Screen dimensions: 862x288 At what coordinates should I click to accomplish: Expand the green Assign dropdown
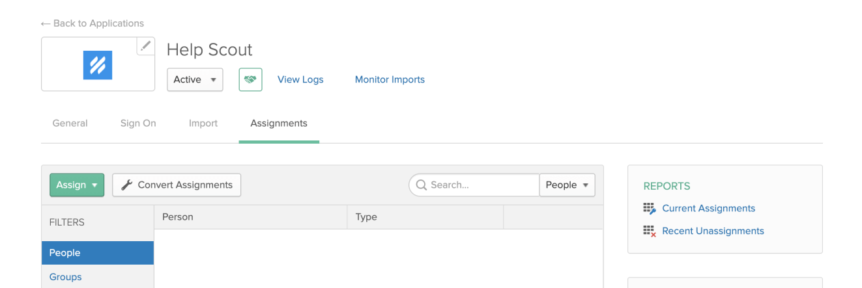(x=77, y=185)
